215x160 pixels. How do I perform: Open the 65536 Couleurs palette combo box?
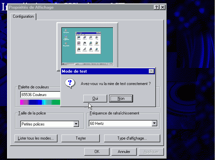[40, 95]
